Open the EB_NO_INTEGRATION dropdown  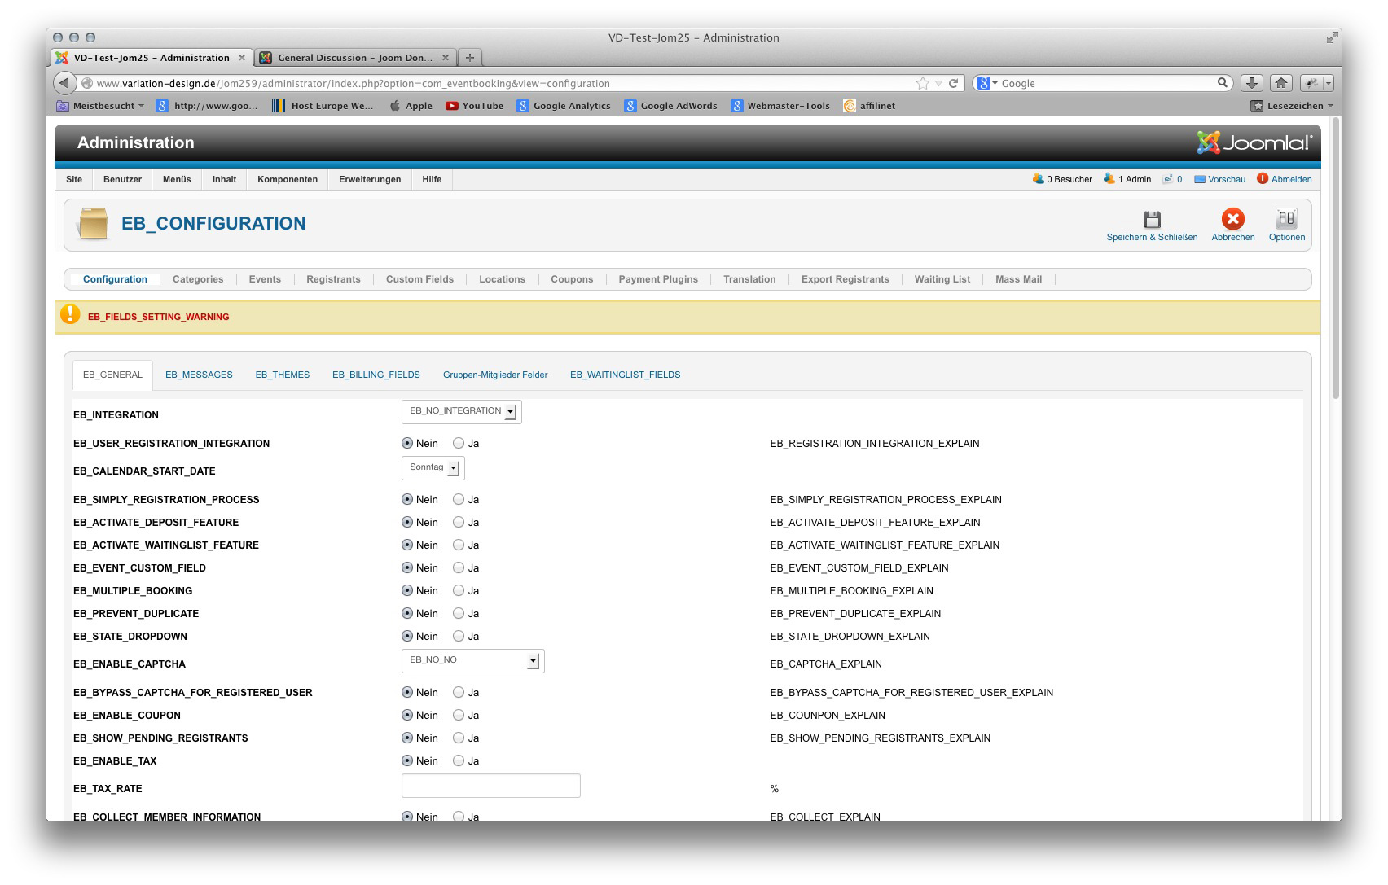pyautogui.click(x=461, y=412)
